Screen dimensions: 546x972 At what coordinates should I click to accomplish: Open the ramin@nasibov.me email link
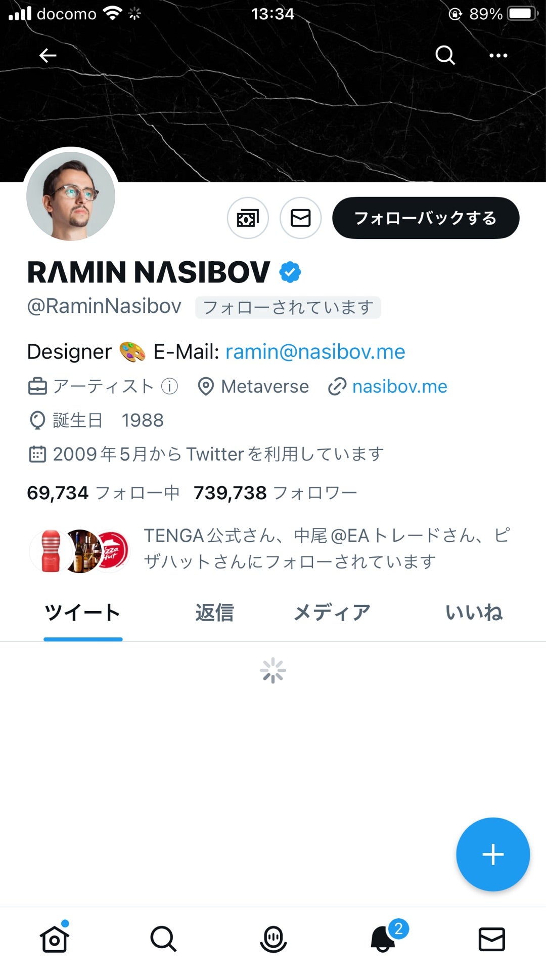pyautogui.click(x=315, y=352)
